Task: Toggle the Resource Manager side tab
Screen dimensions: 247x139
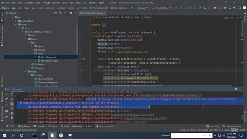Action: 2,36
